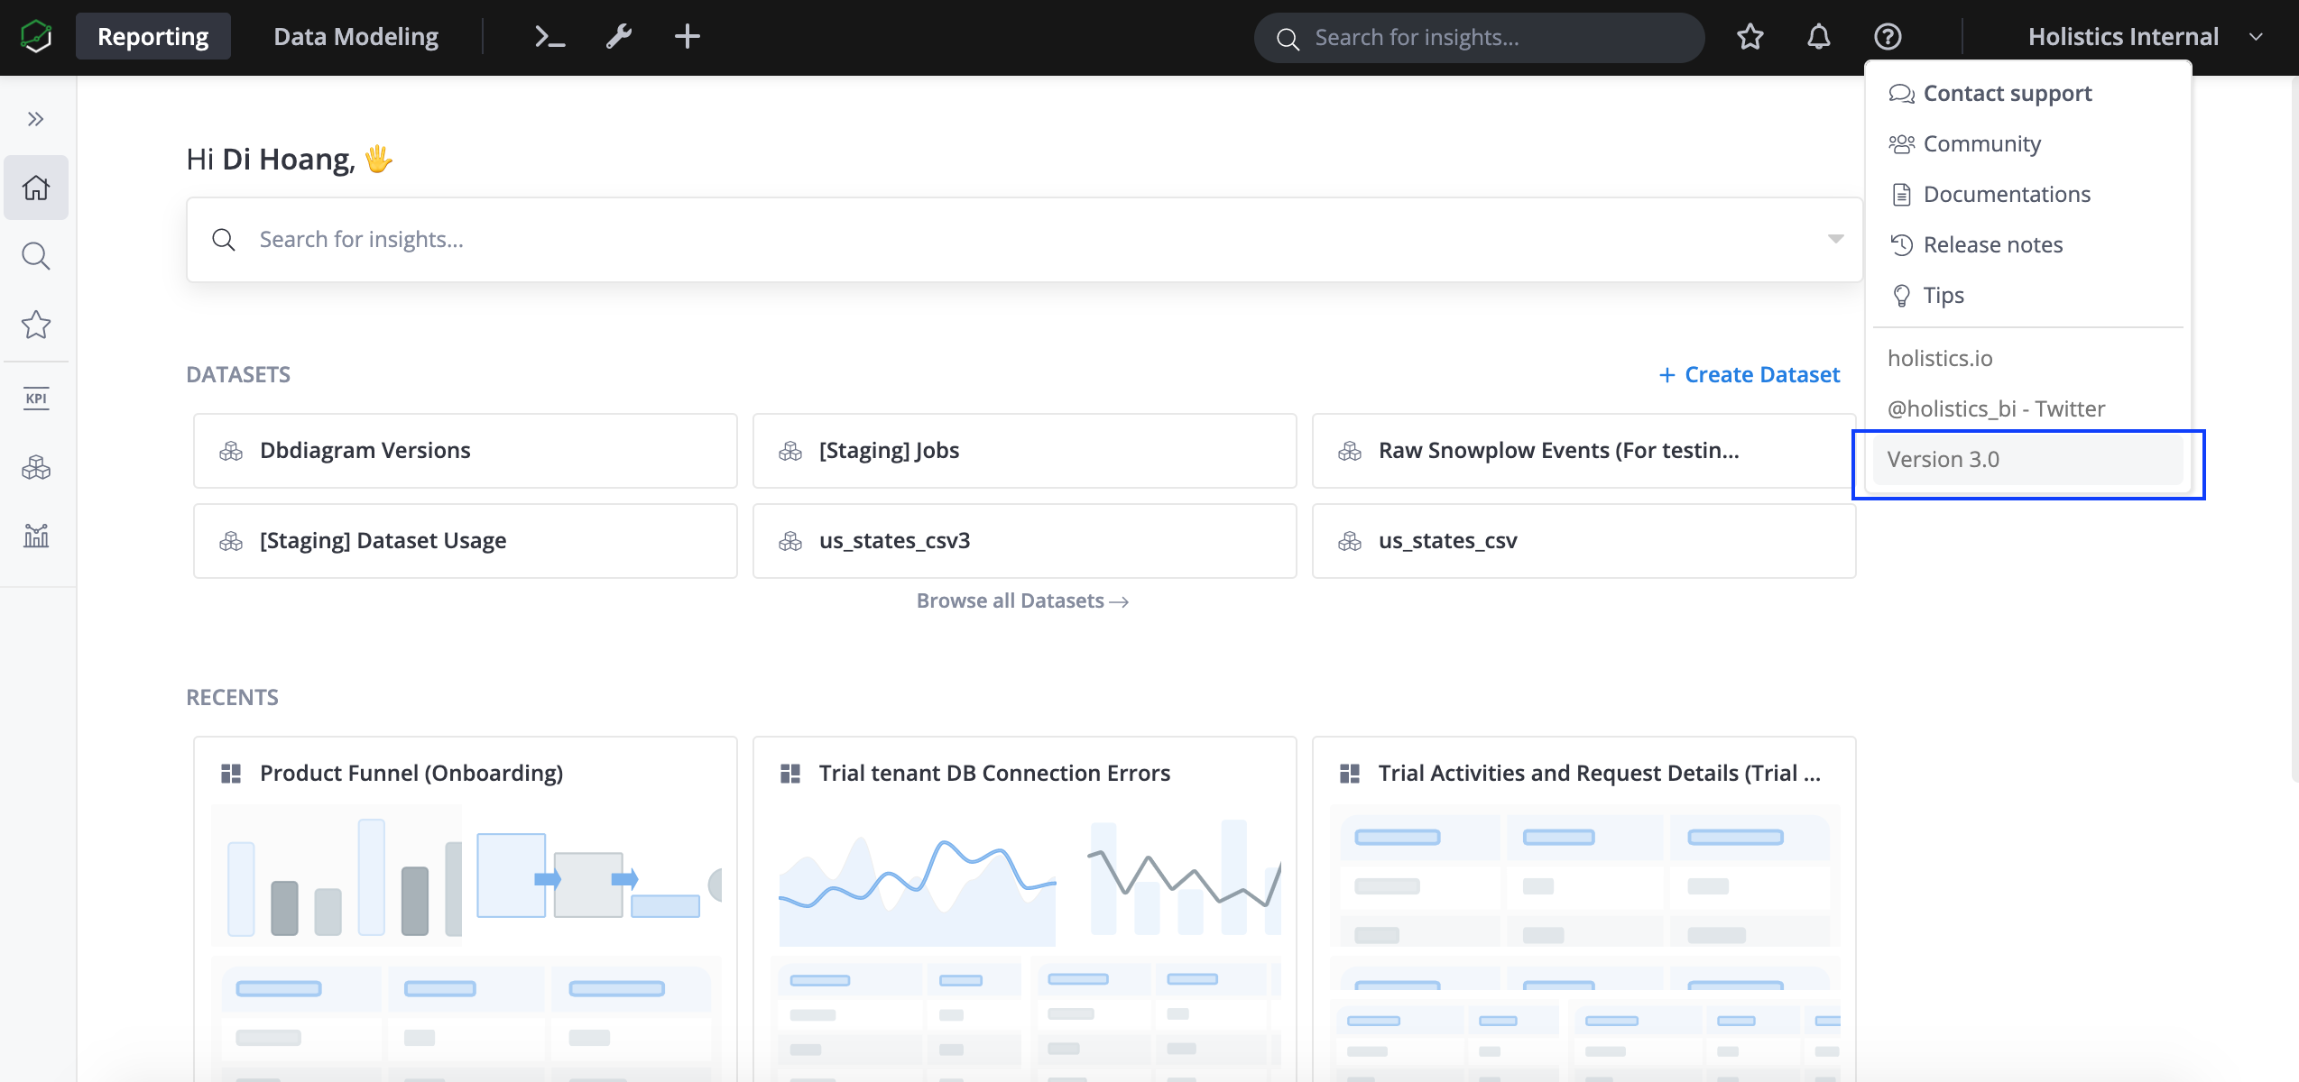Screen dimensions: 2299x1082
Task: Open Datasets cubes icon in sidebar
Action: pyautogui.click(x=36, y=467)
